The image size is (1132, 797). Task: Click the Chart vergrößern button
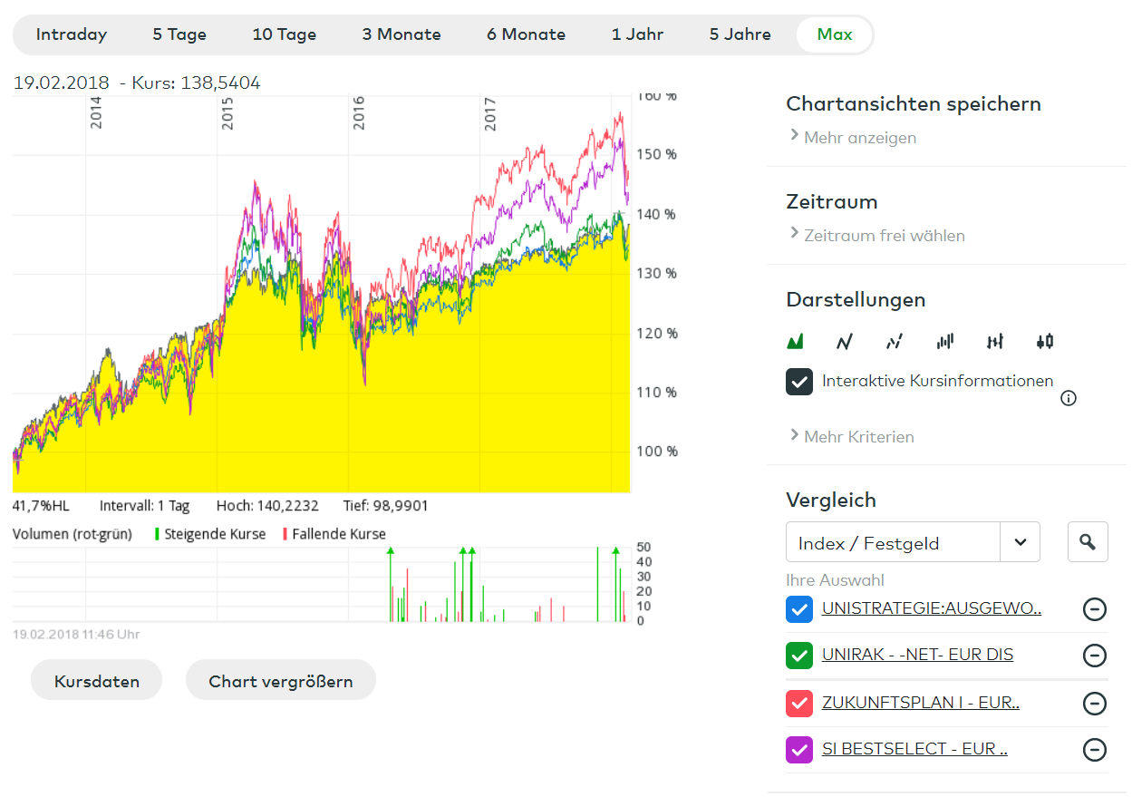pyautogui.click(x=281, y=681)
